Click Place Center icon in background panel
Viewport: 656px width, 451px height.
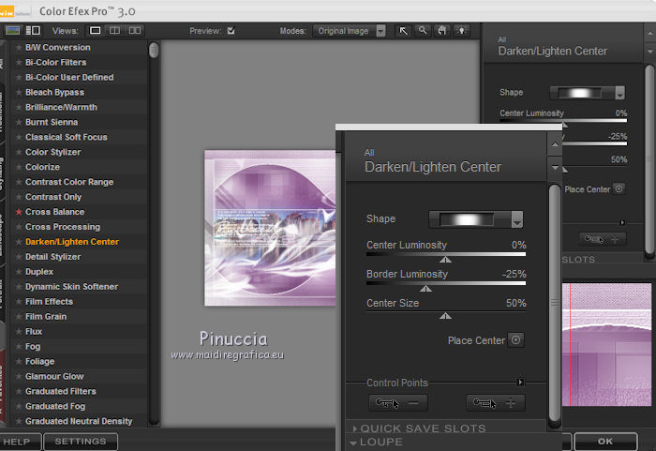point(619,188)
